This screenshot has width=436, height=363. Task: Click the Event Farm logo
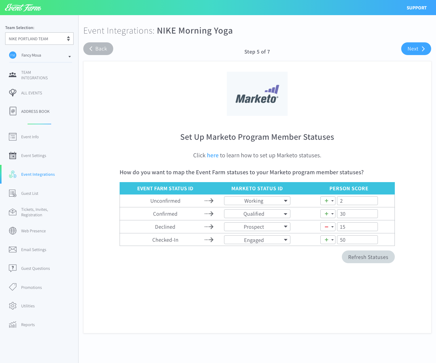click(23, 8)
